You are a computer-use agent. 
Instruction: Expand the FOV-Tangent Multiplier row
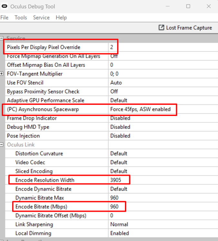tap(2, 74)
